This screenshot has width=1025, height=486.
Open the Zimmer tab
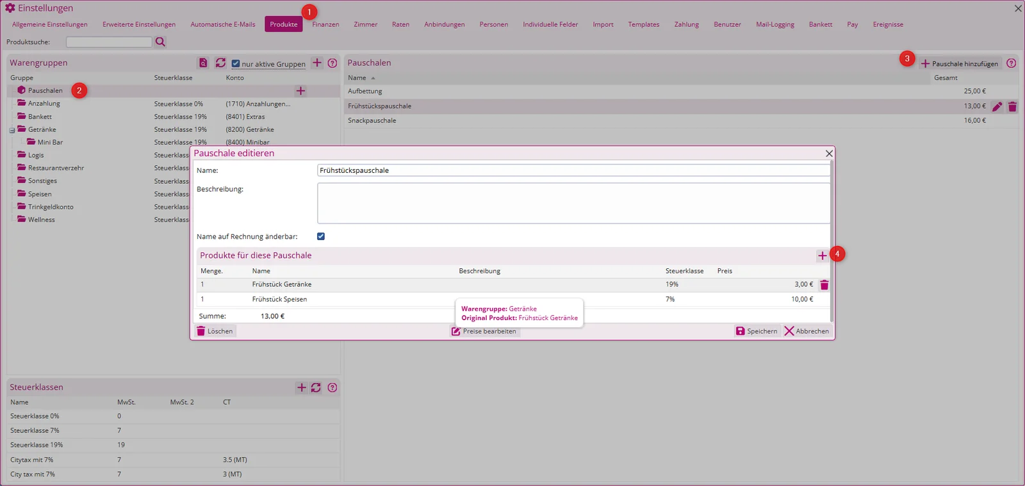[x=365, y=24]
